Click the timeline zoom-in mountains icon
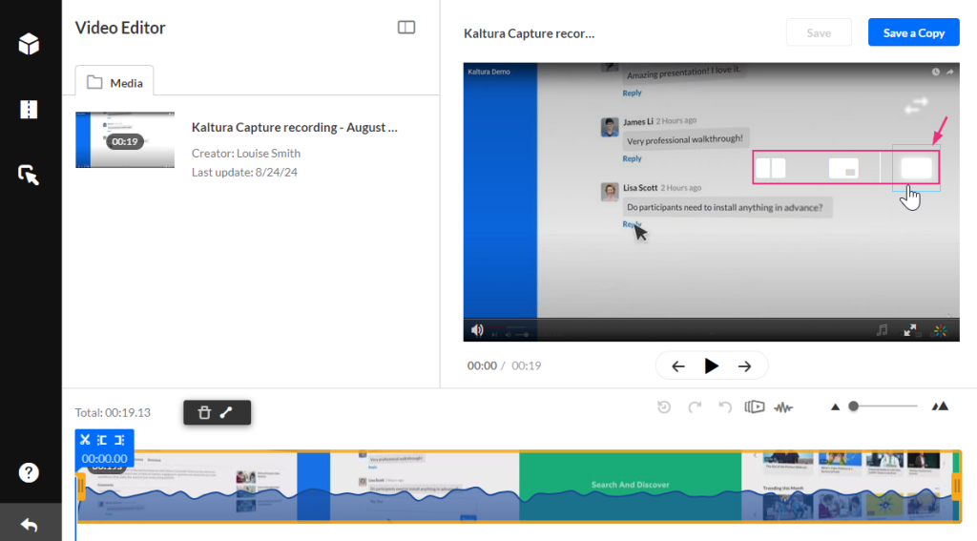Viewport: 977px width, 541px height. coord(941,406)
